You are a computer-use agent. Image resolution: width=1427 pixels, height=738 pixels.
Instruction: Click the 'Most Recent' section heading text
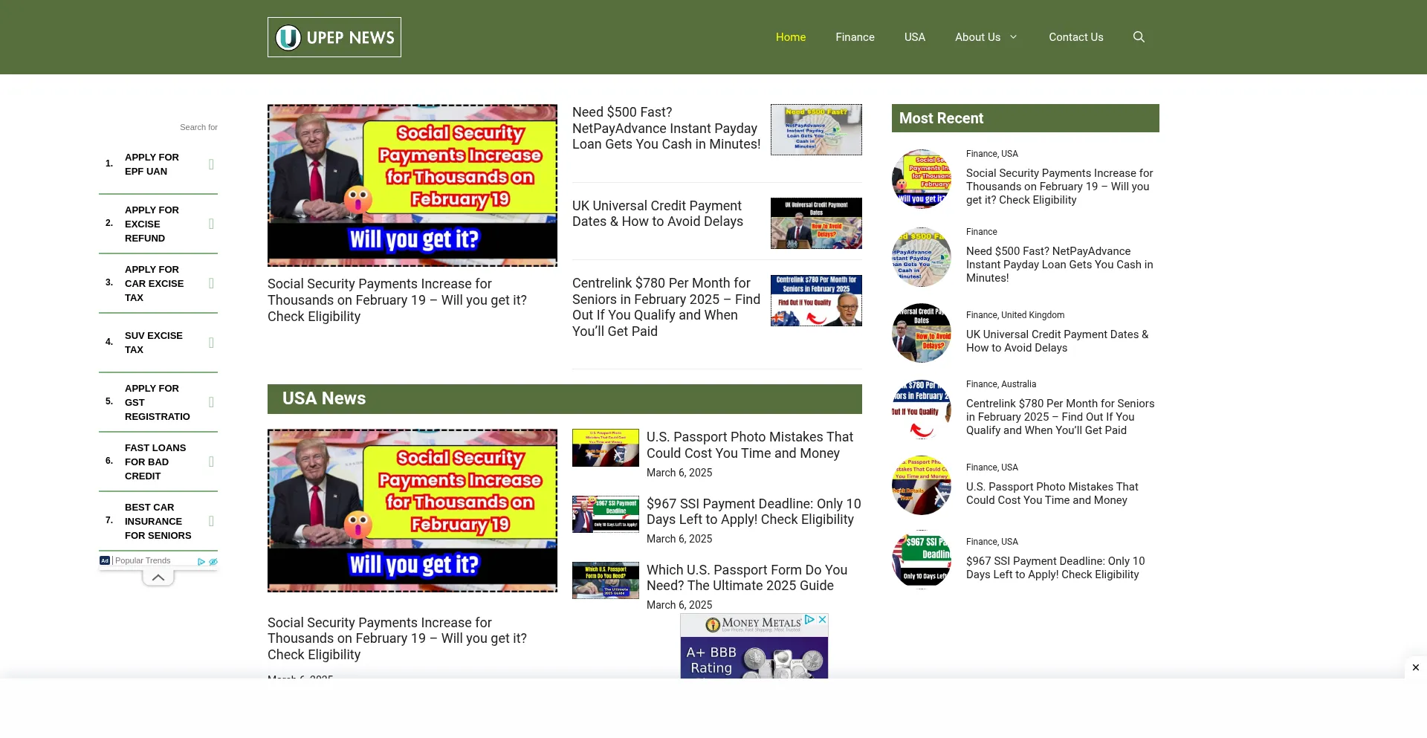[x=941, y=118]
